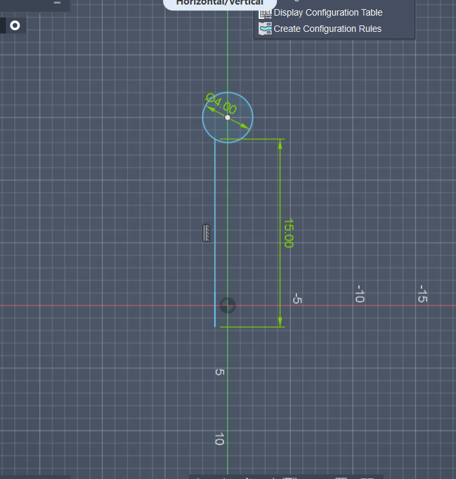Select the Ø4.00 diameter dimension
Image resolution: width=456 pixels, height=479 pixels.
point(221,103)
